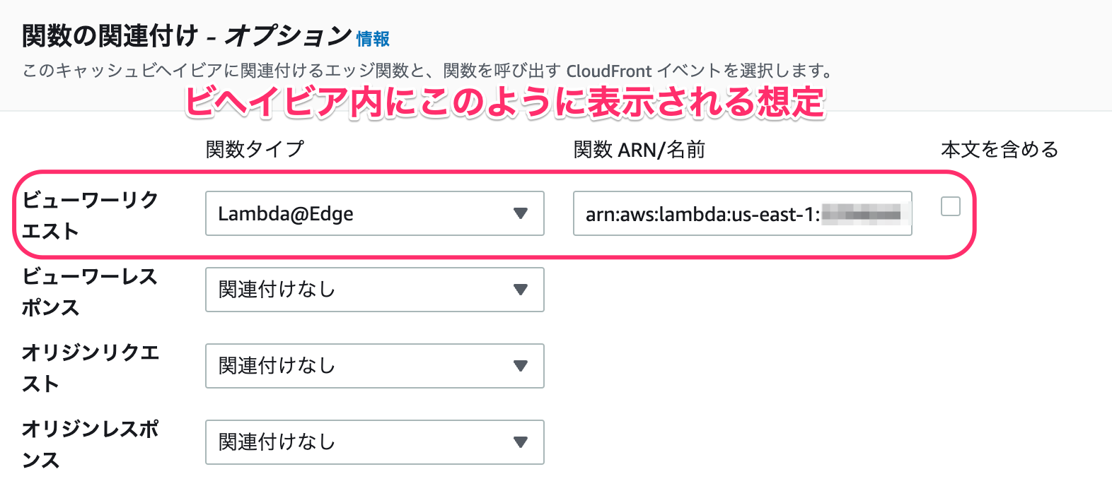Select the ビューワーレスポンス row label
This screenshot has height=486, width=1112.
(90, 292)
